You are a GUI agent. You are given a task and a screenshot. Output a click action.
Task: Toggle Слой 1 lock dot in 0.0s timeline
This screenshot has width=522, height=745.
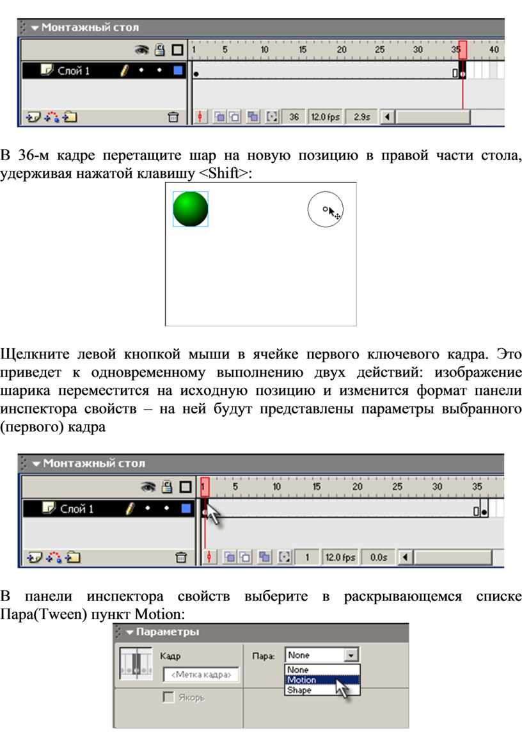click(166, 508)
